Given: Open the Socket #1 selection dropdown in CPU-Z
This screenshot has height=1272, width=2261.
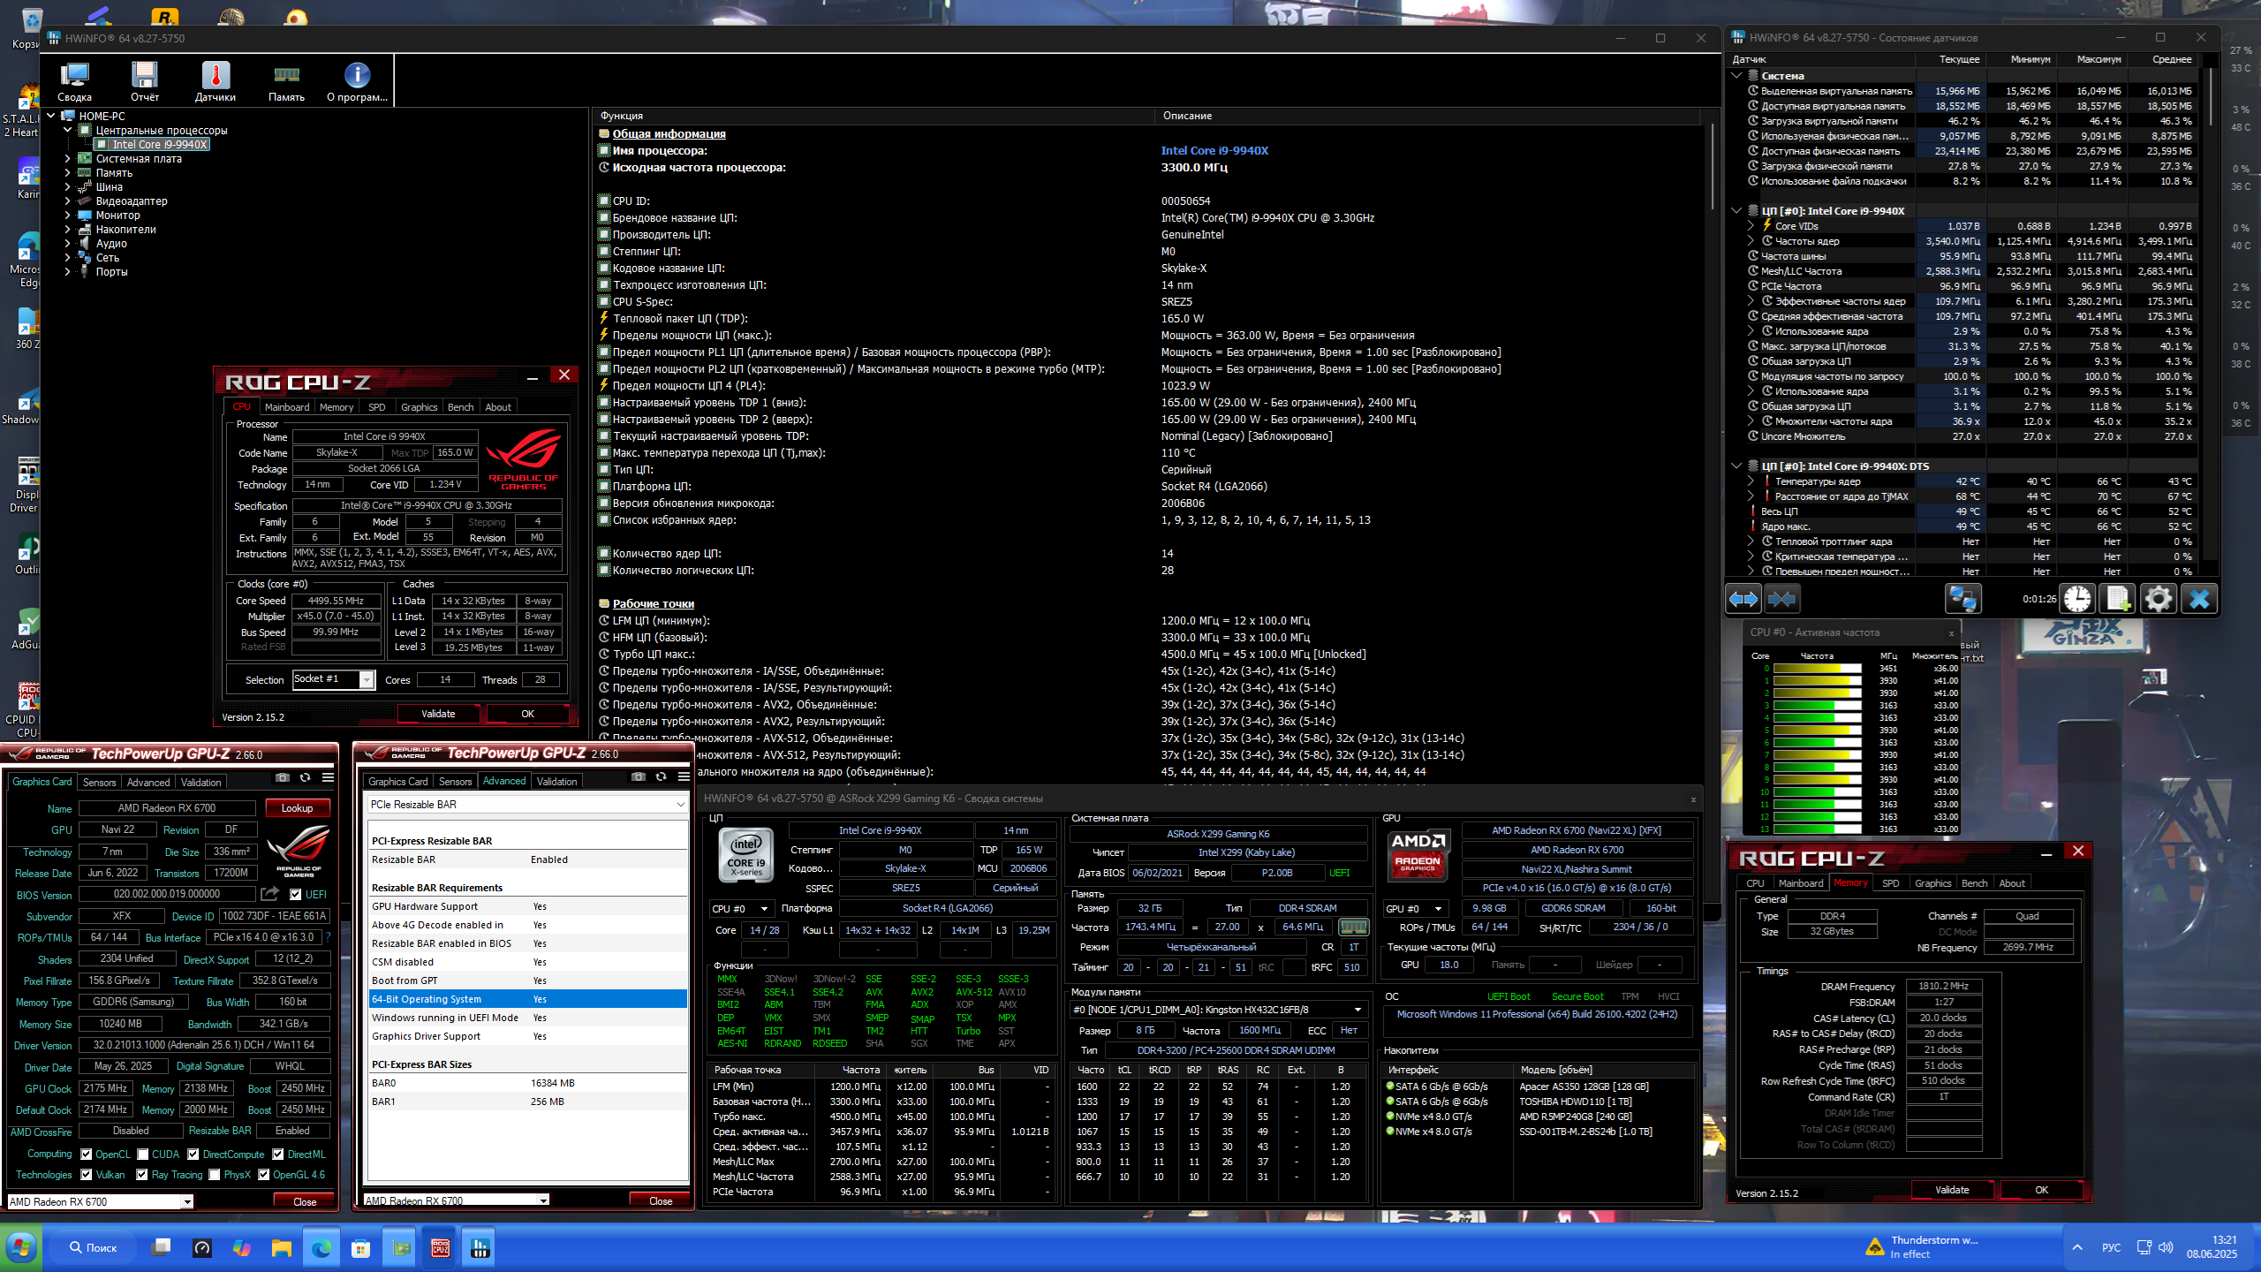Looking at the screenshot, I should (334, 679).
